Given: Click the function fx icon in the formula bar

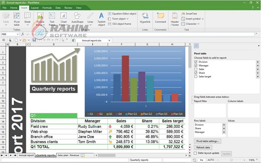Looking at the screenshot, I should click(23, 34).
